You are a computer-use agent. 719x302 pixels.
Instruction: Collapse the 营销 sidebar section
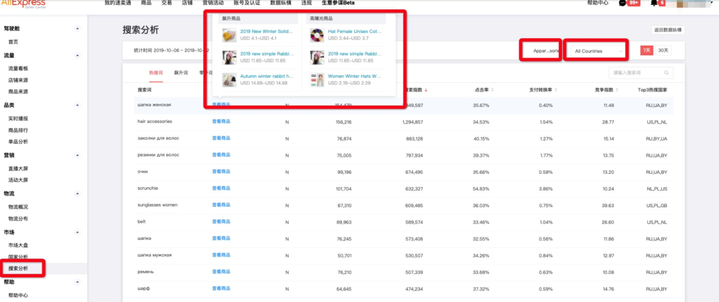coord(78,155)
